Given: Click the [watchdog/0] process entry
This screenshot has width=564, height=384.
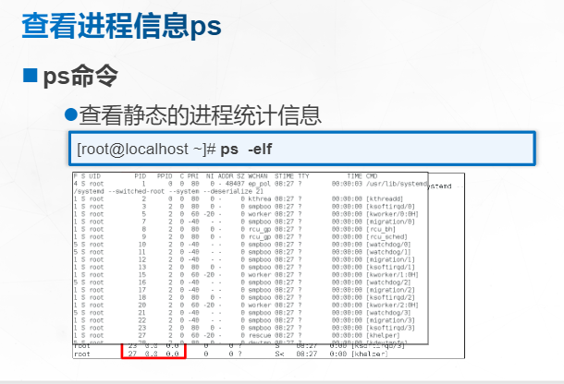Looking at the screenshot, I should [388, 245].
